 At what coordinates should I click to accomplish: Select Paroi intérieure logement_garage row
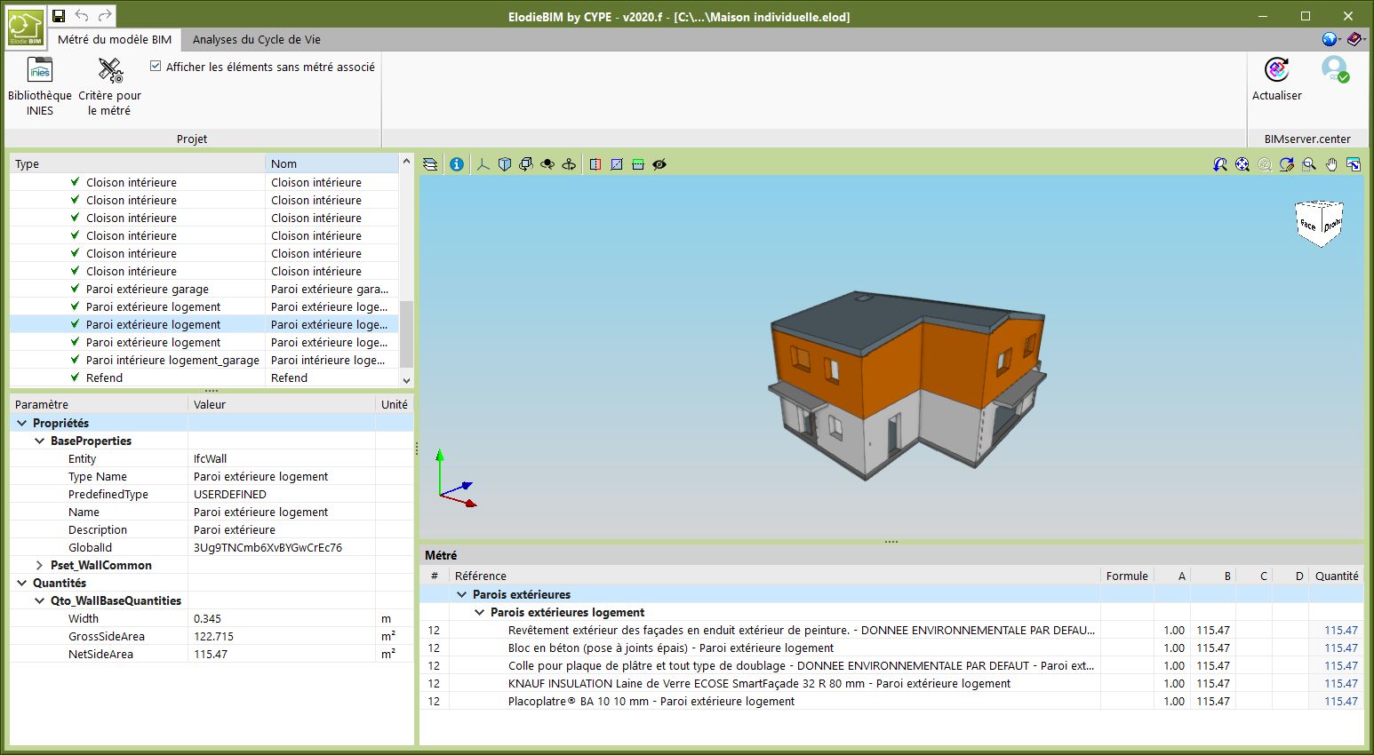204,360
